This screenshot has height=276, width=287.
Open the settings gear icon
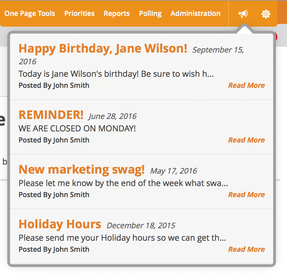[266, 14]
